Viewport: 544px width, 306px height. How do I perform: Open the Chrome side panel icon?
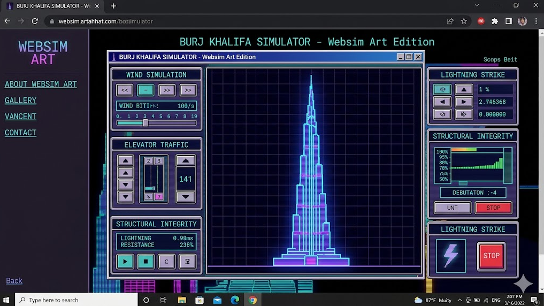(509, 21)
